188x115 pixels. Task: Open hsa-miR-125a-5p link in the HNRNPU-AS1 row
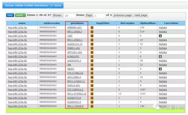tap(17, 28)
